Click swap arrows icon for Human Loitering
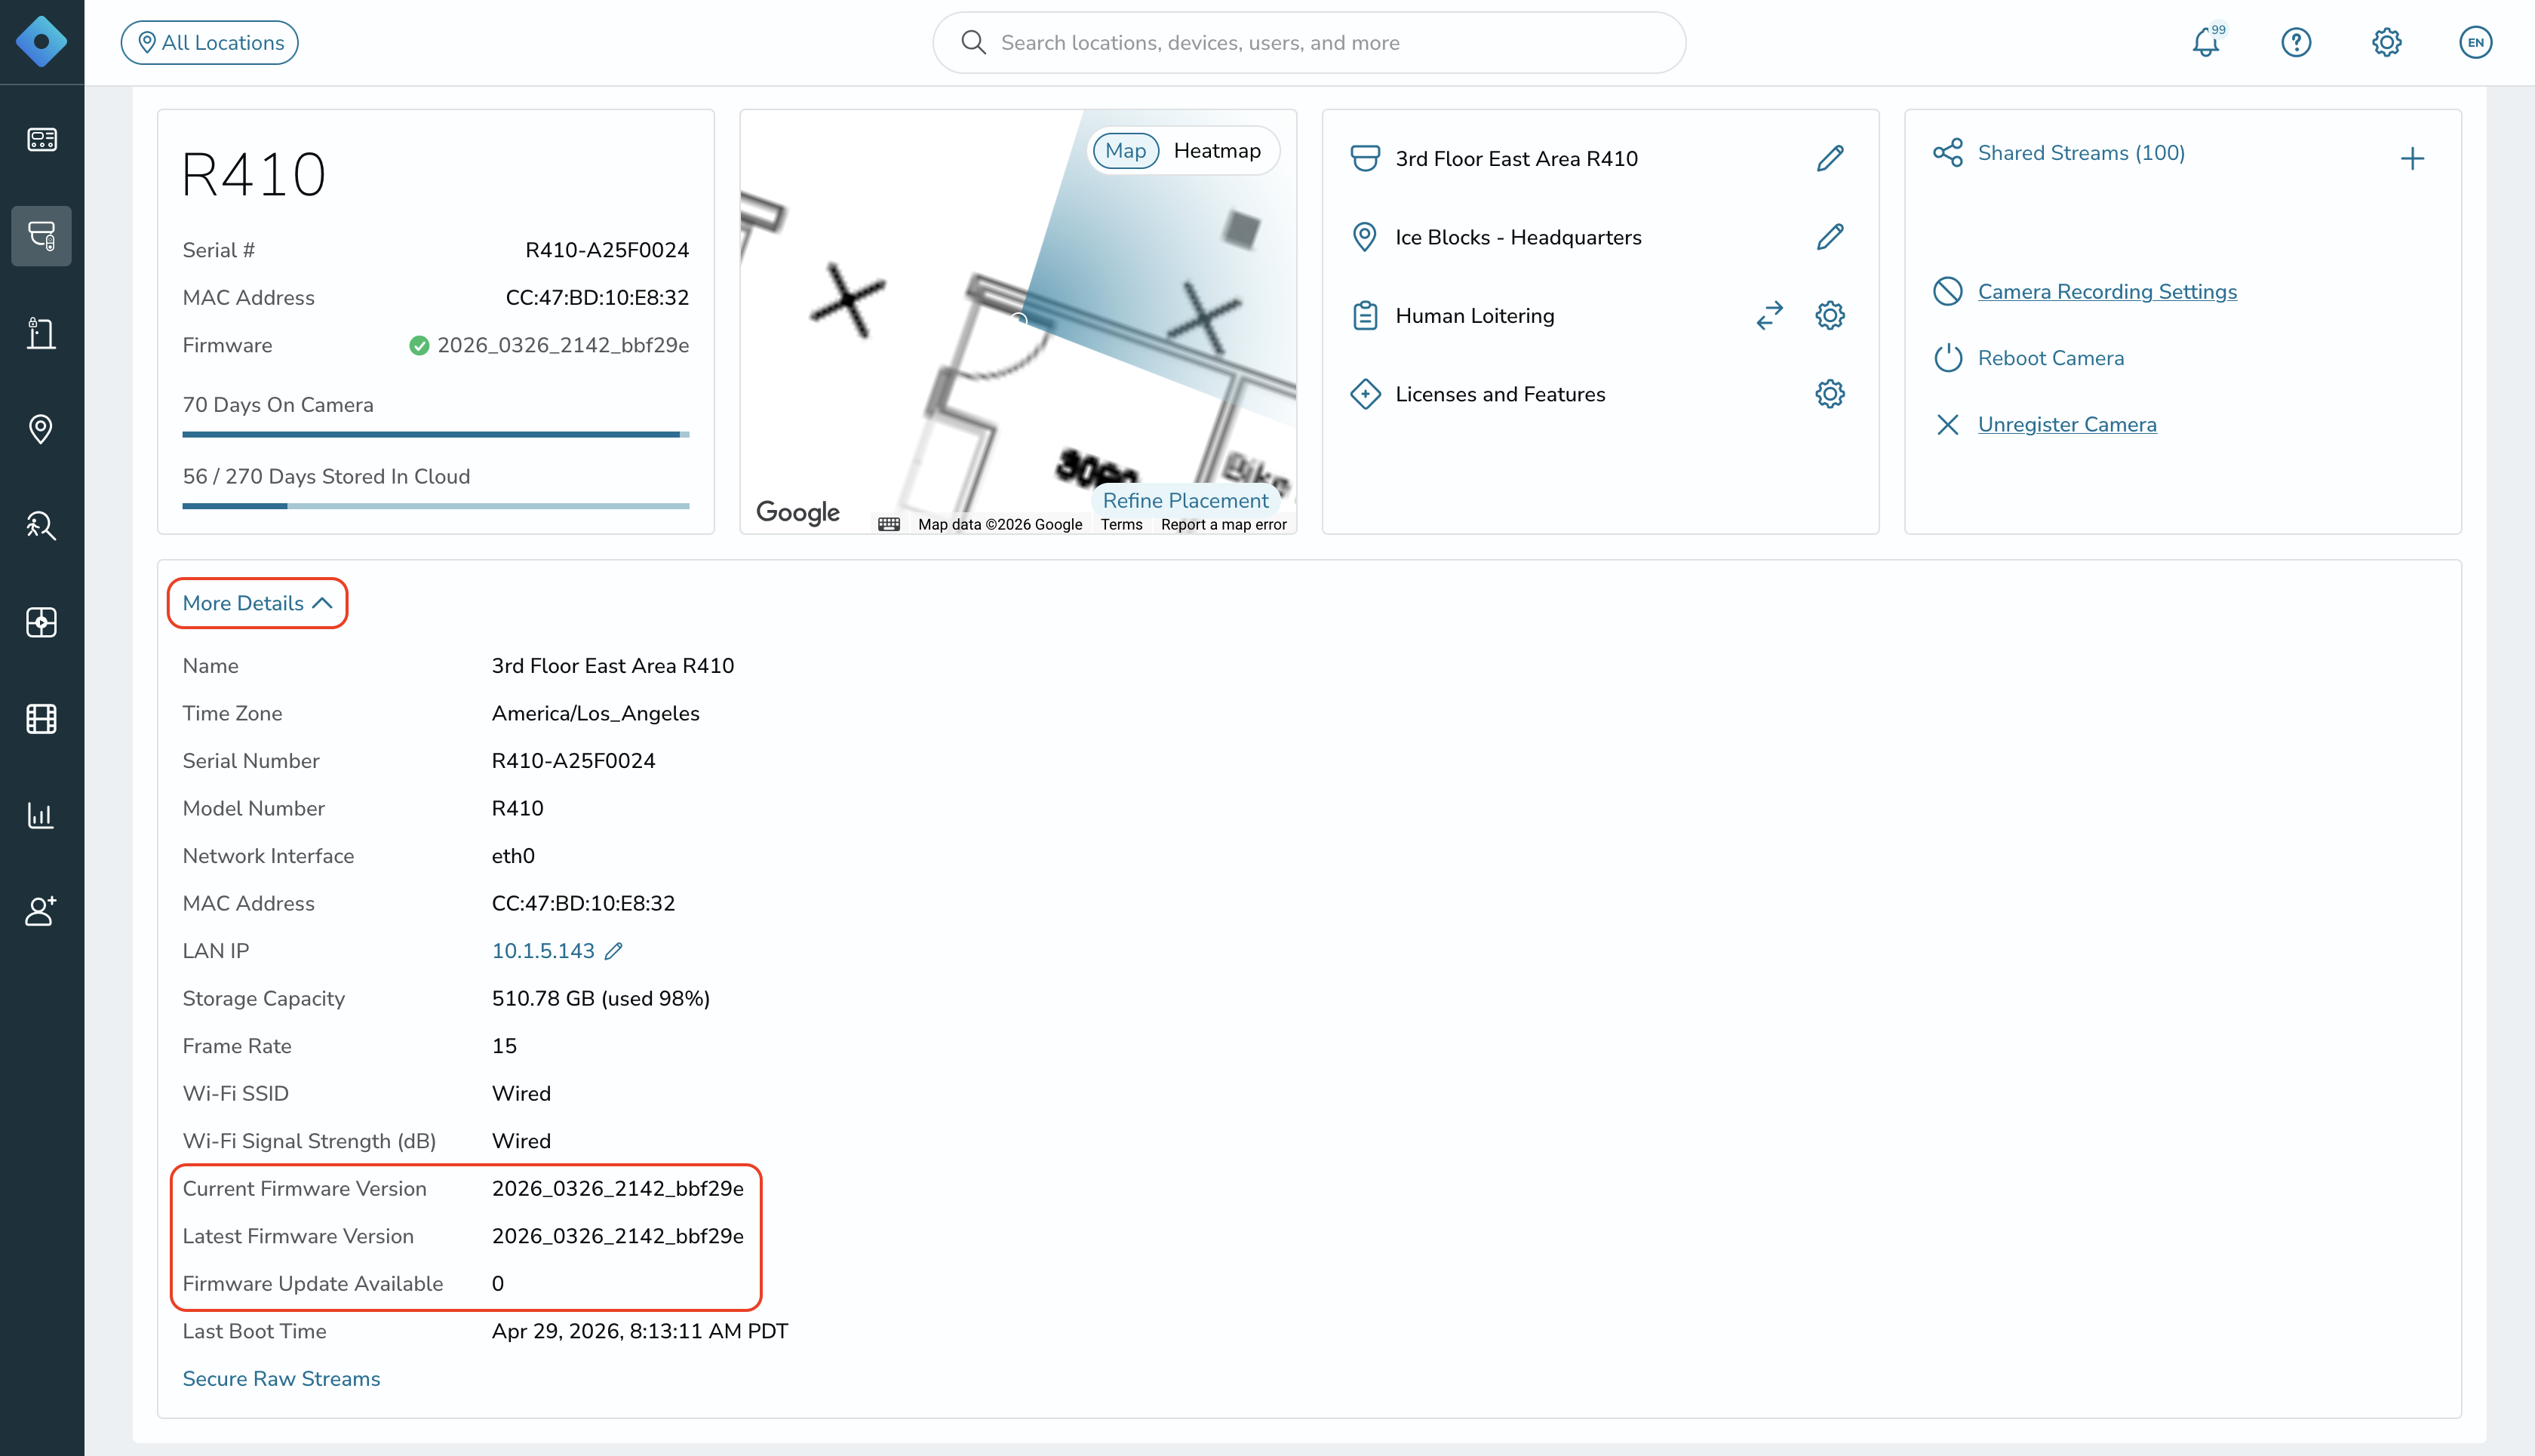Image resolution: width=2535 pixels, height=1456 pixels. click(x=1770, y=316)
